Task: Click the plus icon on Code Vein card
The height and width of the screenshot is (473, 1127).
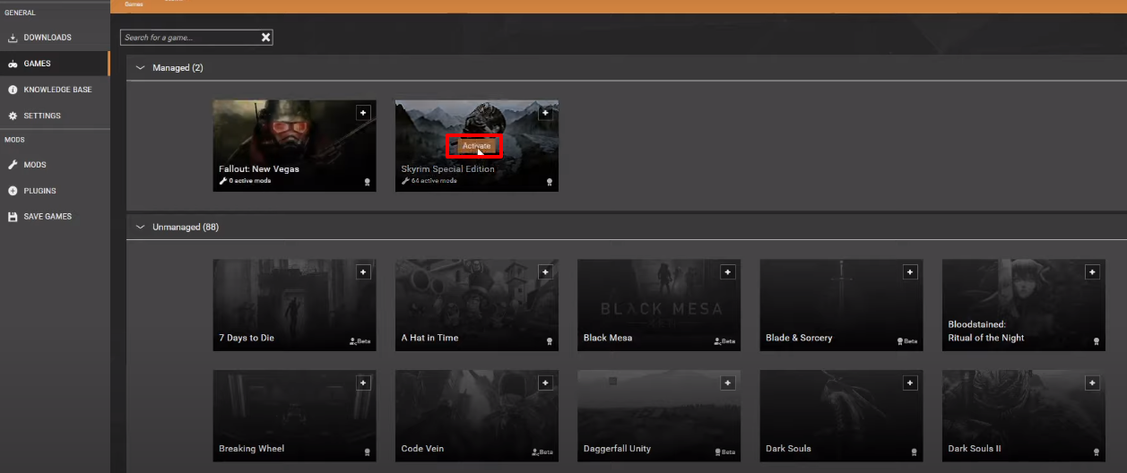Action: pos(545,383)
